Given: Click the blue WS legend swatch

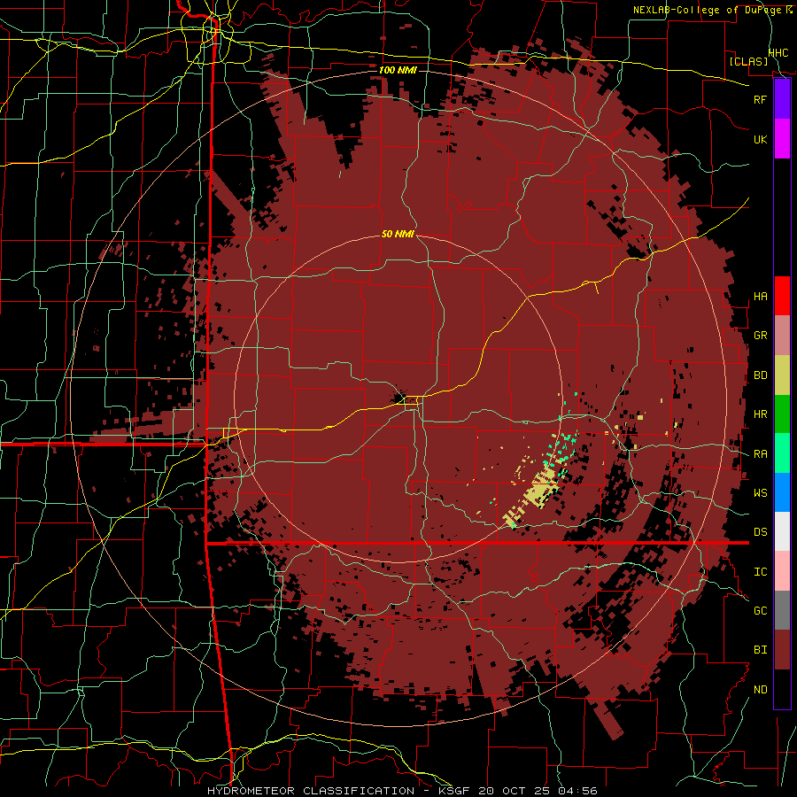Looking at the screenshot, I should [x=782, y=492].
